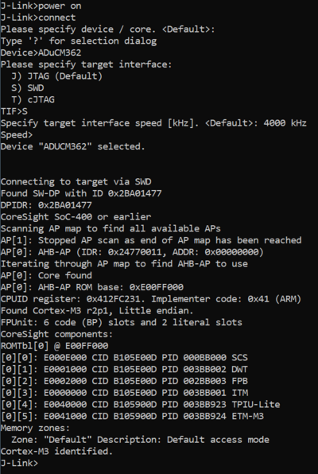This screenshot has width=318, height=474.
Task: Click the Device>ADuCM362 entry line
Action: [41, 52]
